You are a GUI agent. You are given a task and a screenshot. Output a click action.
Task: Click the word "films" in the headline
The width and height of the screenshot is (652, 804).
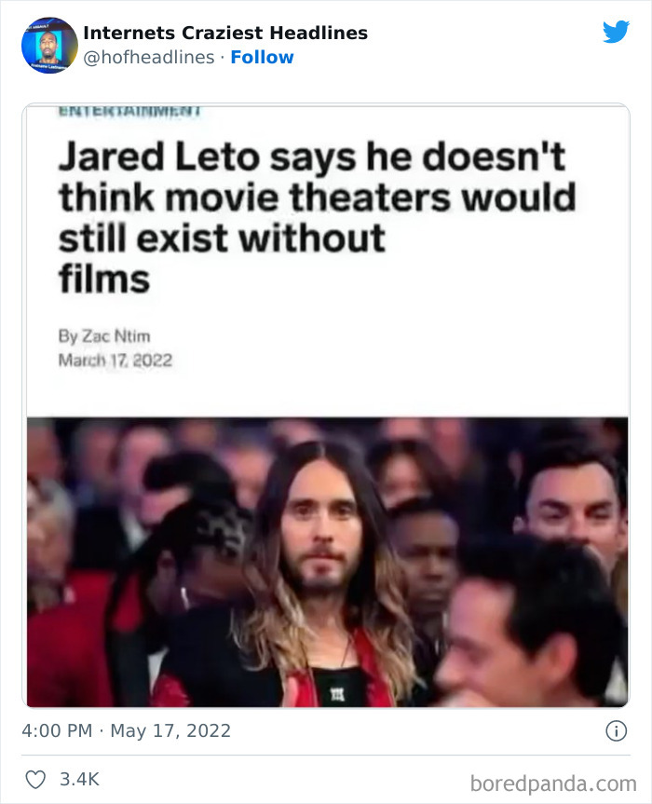click(104, 279)
